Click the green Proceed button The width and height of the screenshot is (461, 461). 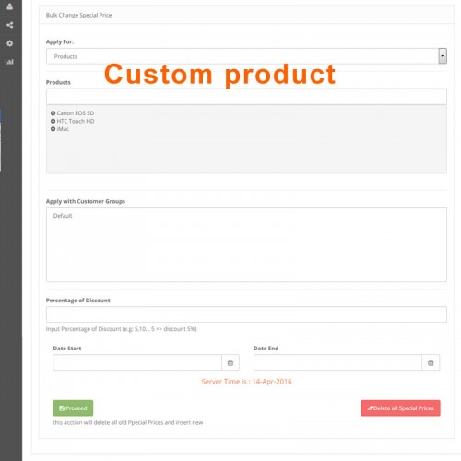73,408
